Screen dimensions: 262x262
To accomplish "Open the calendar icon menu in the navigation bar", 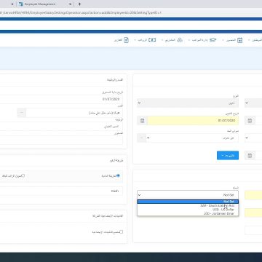I will pos(239,40).
